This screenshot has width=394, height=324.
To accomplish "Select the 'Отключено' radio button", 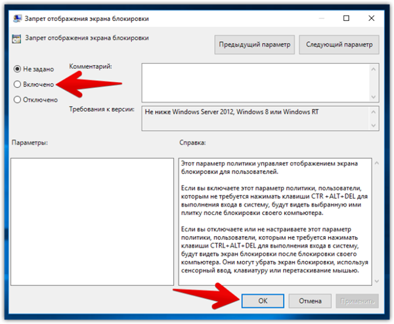I will 17,100.
